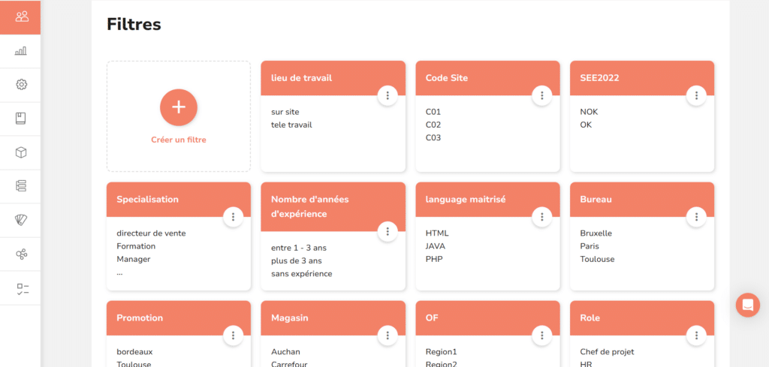Open three-dot menu on Nombre d'années d'expérience
The image size is (769, 367).
(388, 231)
